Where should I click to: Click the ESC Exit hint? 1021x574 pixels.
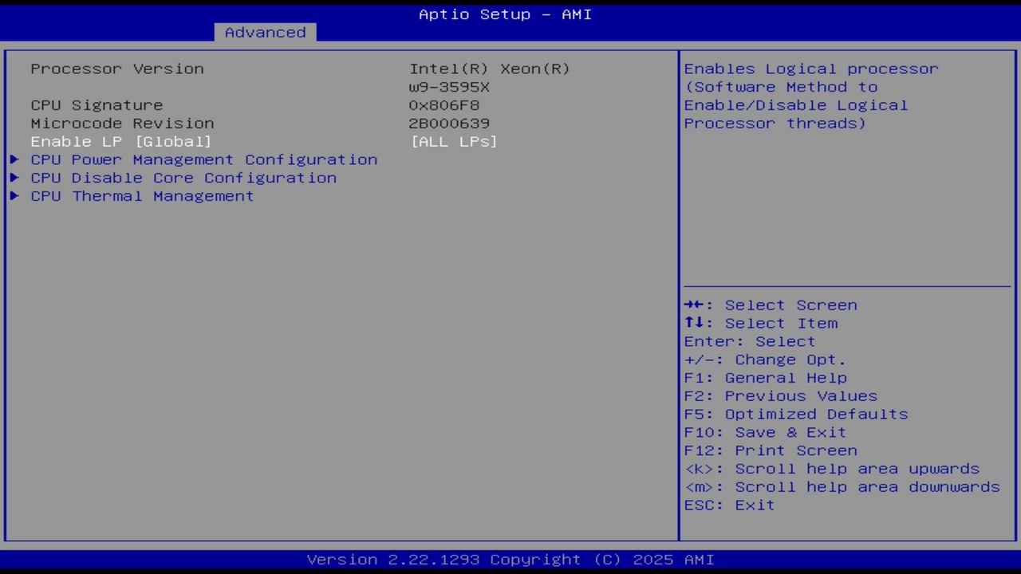click(x=728, y=505)
